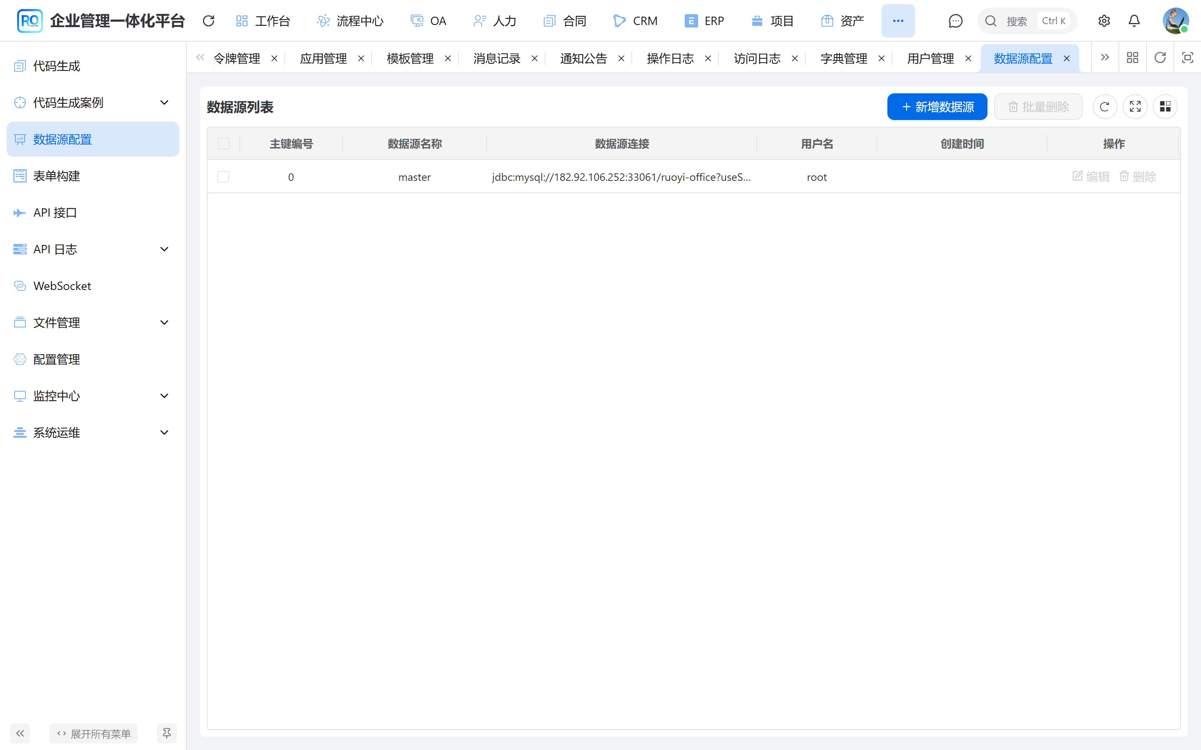
Task: Open the 合同 top menu
Action: click(565, 21)
